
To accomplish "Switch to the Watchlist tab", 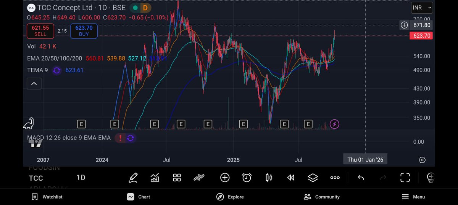I will [47, 197].
